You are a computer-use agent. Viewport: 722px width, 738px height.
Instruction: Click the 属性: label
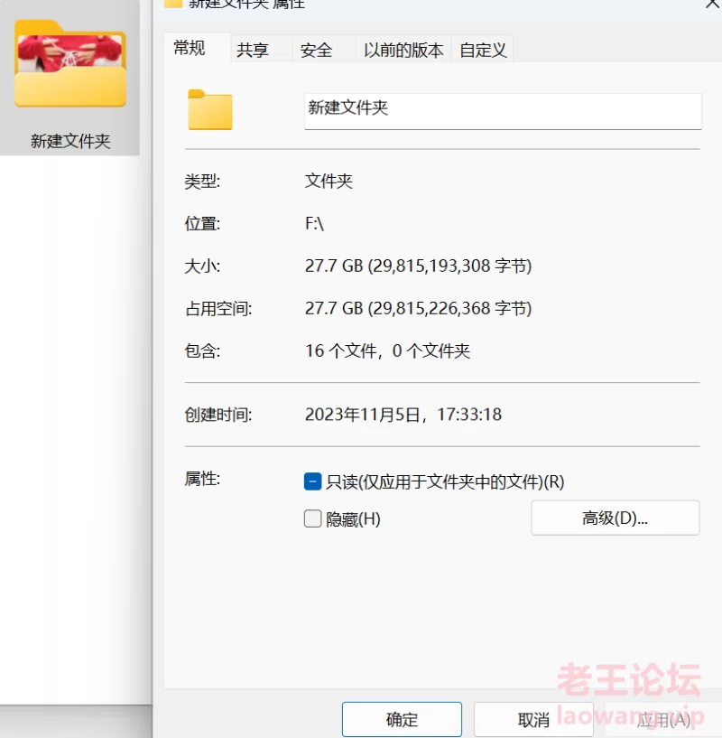(x=202, y=479)
